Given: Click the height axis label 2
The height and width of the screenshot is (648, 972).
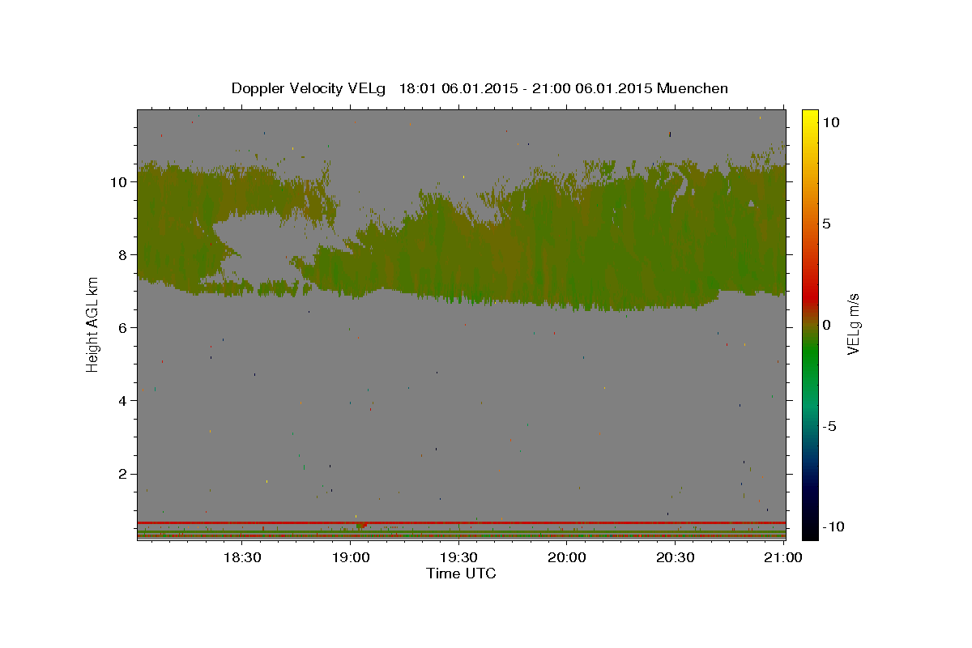Looking at the screenshot, I should click(122, 474).
